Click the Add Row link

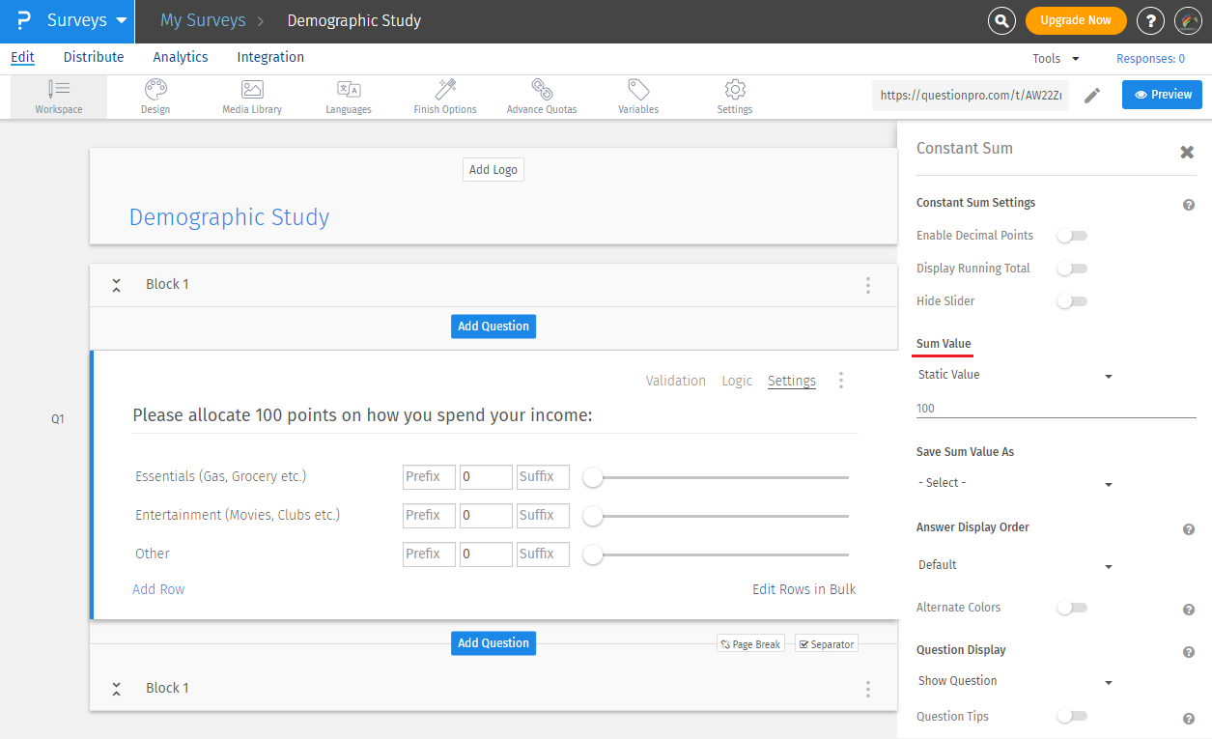(157, 588)
